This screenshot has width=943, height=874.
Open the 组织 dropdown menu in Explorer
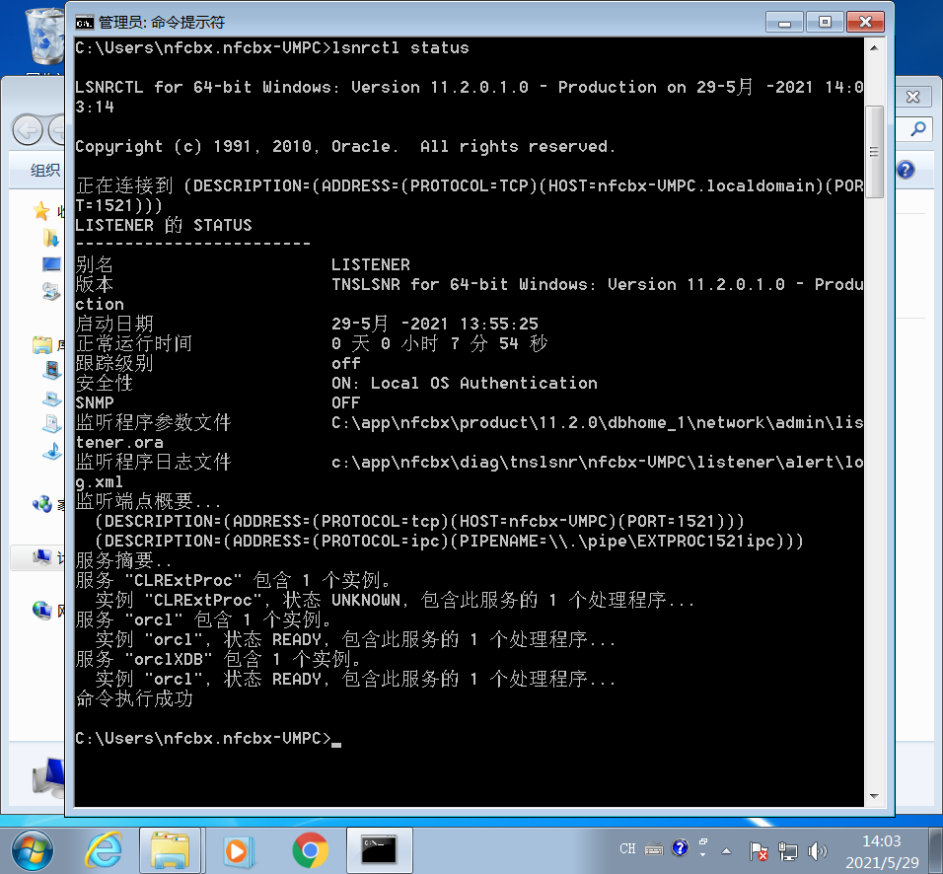[x=44, y=170]
